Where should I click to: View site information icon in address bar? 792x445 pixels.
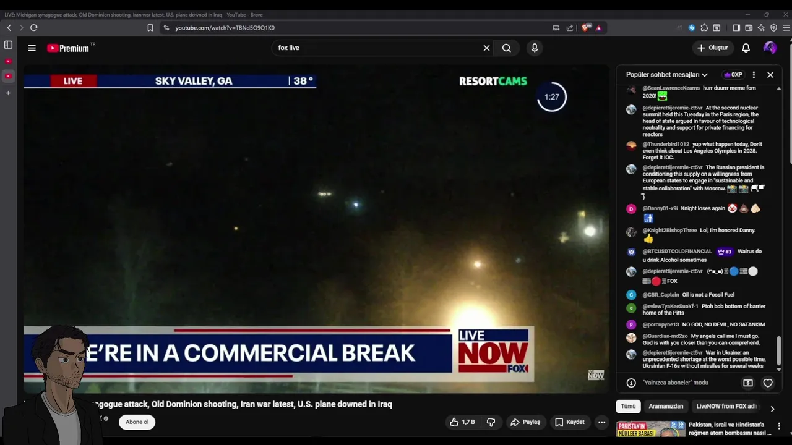tap(166, 28)
